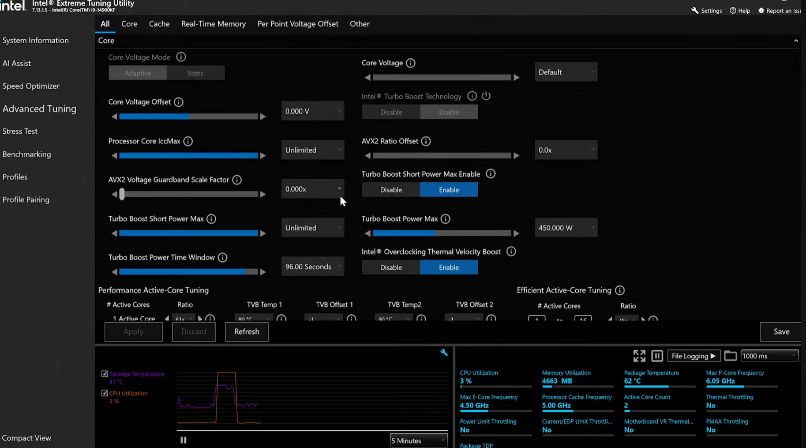Click power icon beside Turbo Boost Technology

point(486,96)
